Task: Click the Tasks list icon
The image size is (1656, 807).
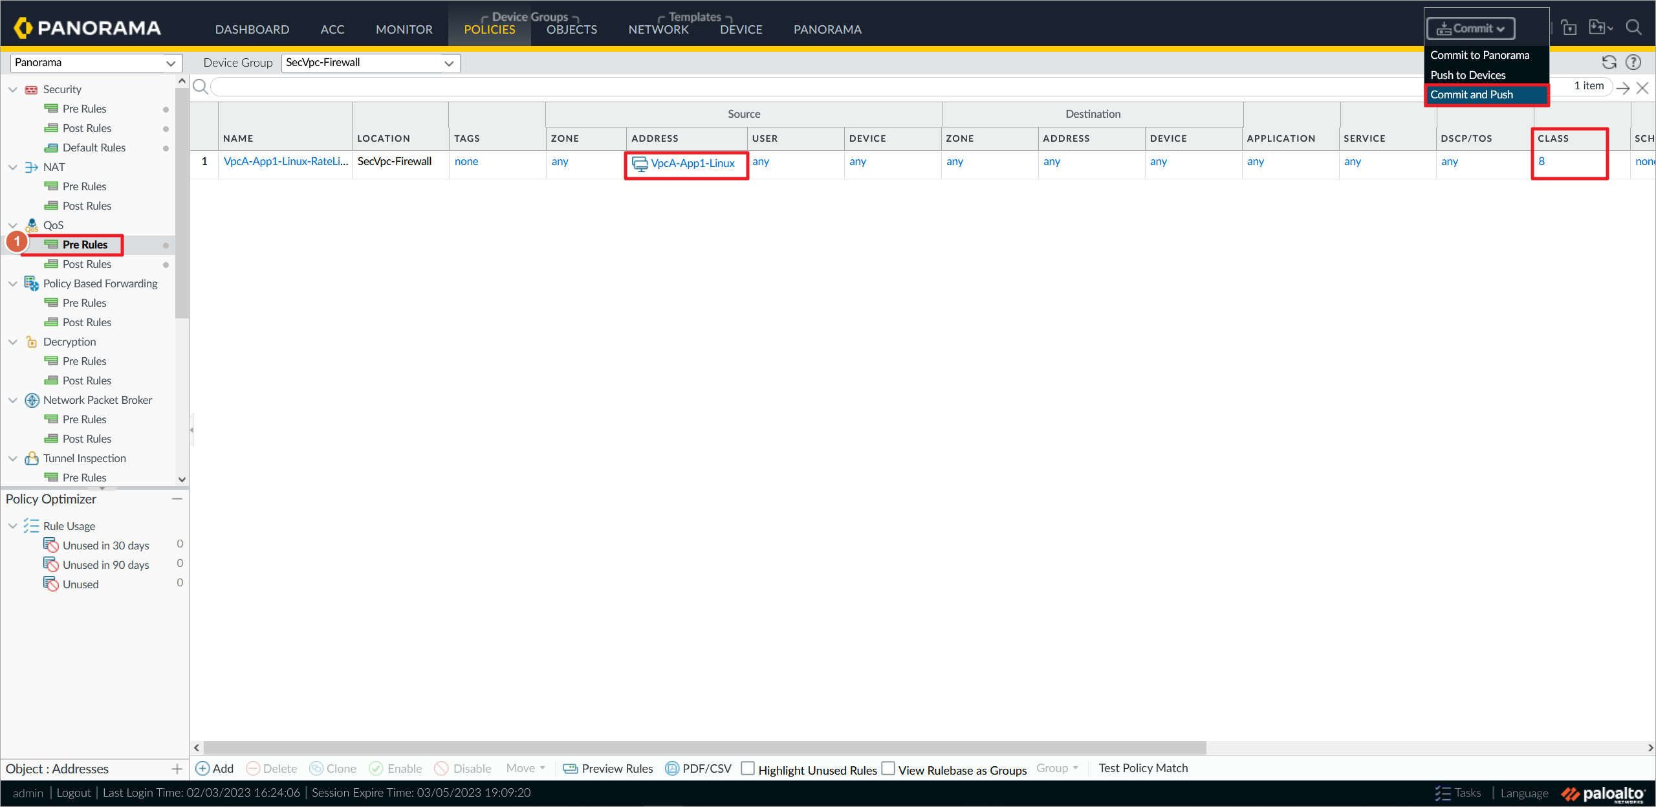Action: [1442, 793]
